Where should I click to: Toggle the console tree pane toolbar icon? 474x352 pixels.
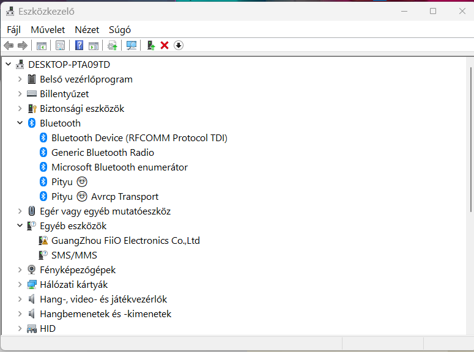(42, 46)
